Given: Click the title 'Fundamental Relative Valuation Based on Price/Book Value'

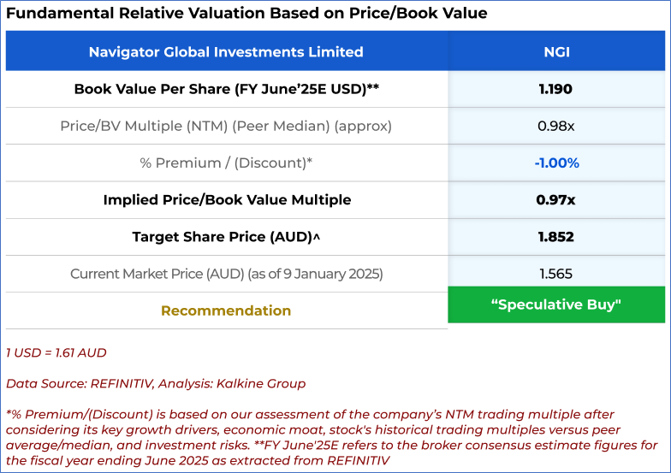Looking at the screenshot, I should click(x=246, y=13).
